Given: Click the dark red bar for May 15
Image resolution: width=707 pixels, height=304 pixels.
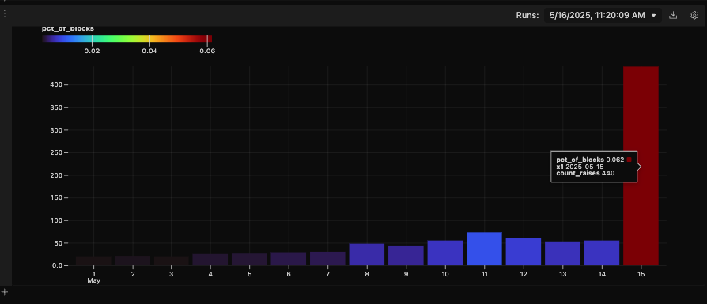Looking at the screenshot, I should (641, 166).
